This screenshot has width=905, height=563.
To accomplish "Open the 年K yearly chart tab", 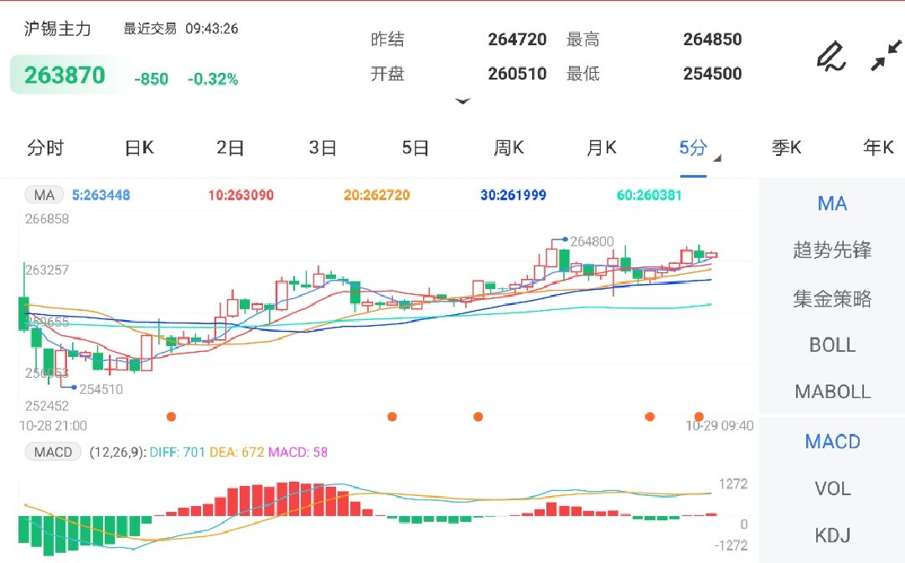I will click(x=878, y=147).
